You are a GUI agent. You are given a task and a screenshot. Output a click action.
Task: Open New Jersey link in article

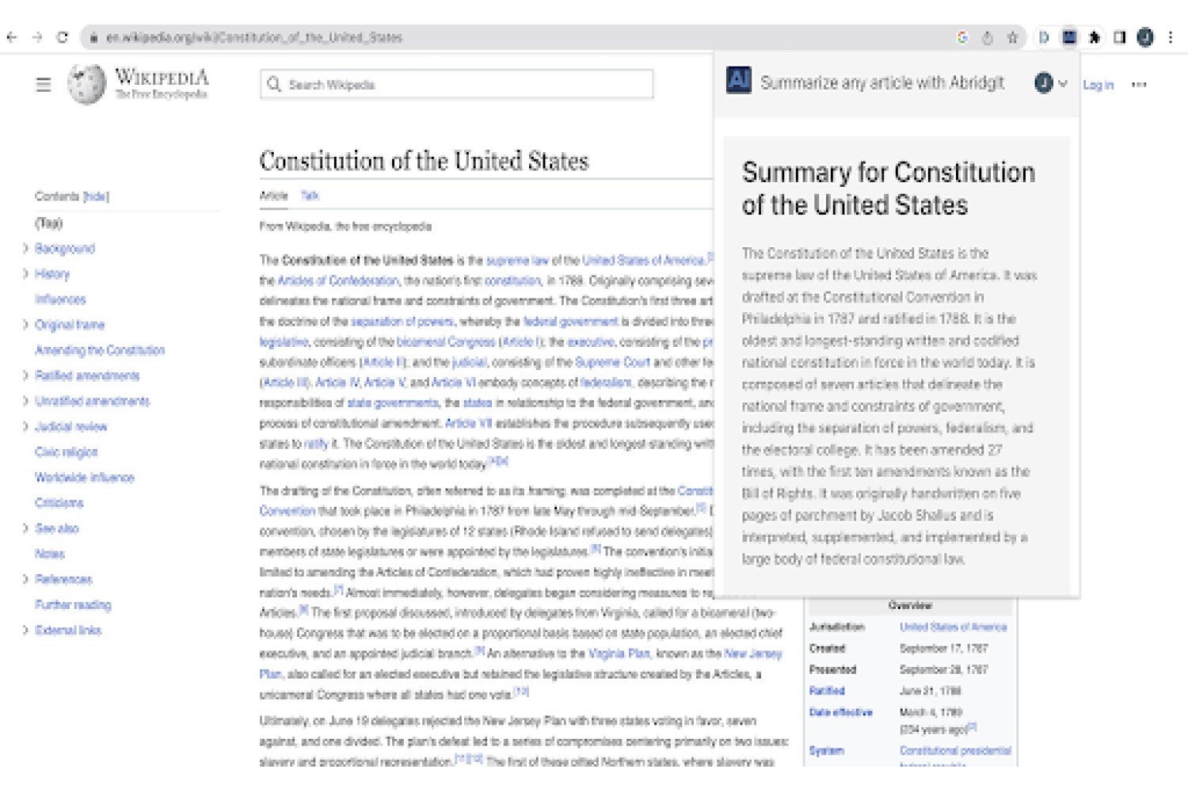[752, 653]
